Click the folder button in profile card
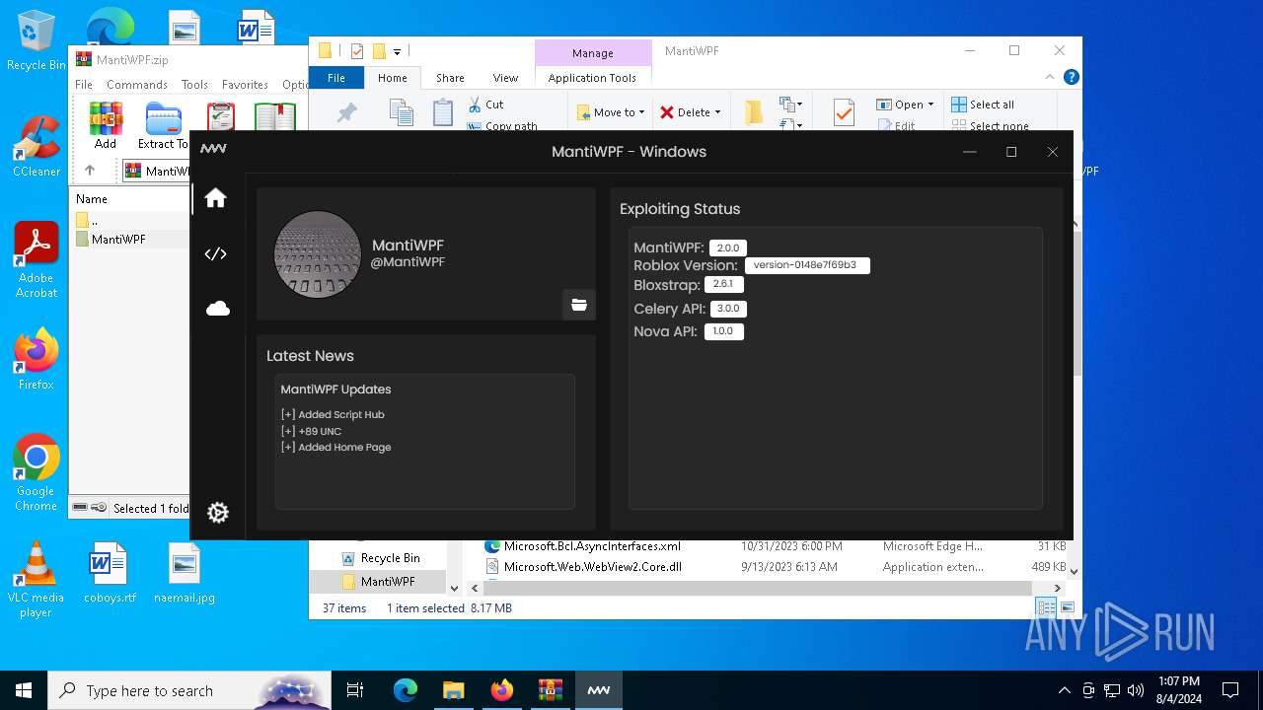The height and width of the screenshot is (710, 1263). [579, 305]
